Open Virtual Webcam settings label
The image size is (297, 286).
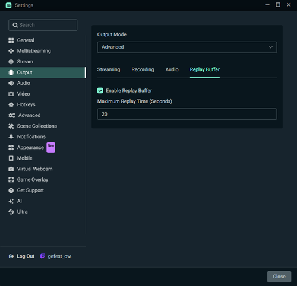click(x=34, y=169)
